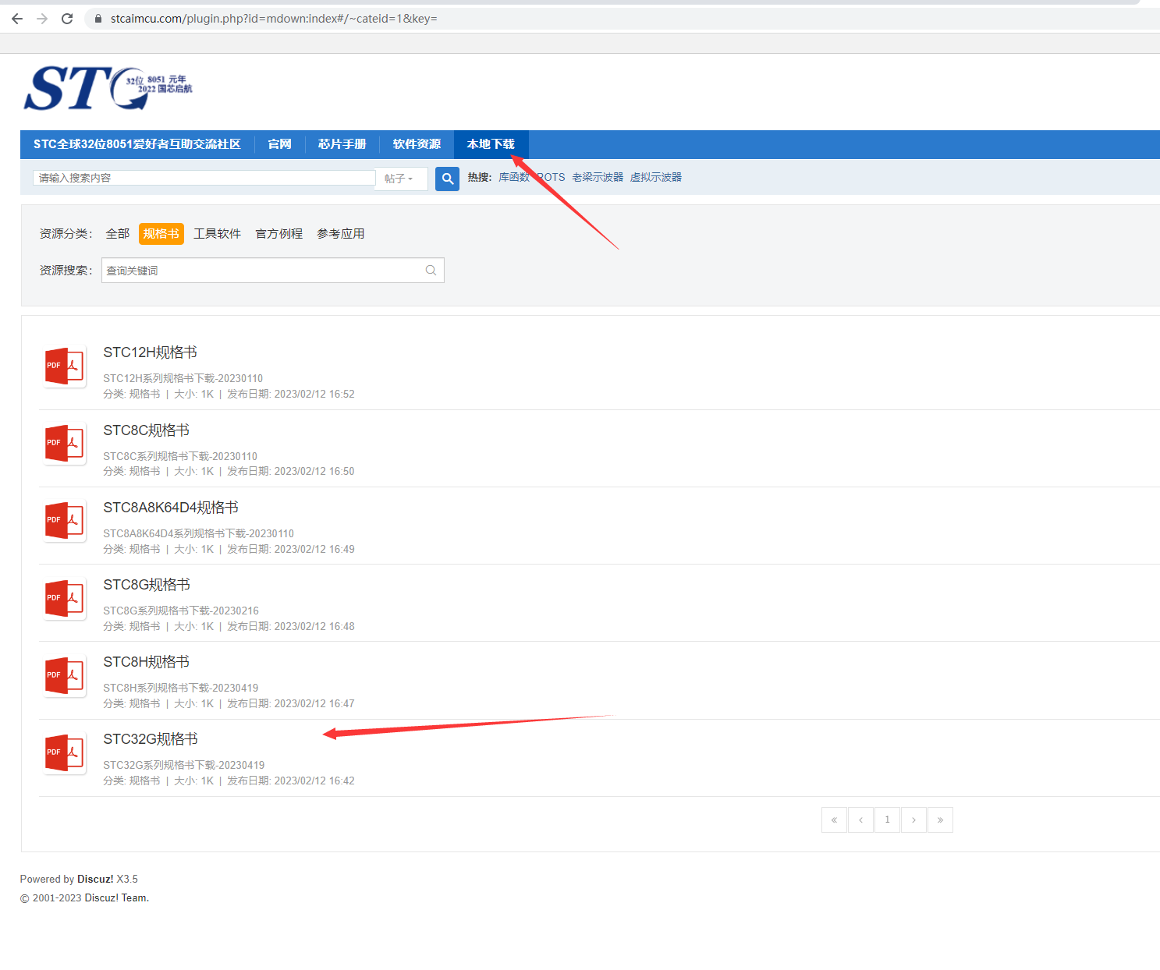Open the 芯片手册 nav item
The height and width of the screenshot is (970, 1160).
pyautogui.click(x=342, y=144)
